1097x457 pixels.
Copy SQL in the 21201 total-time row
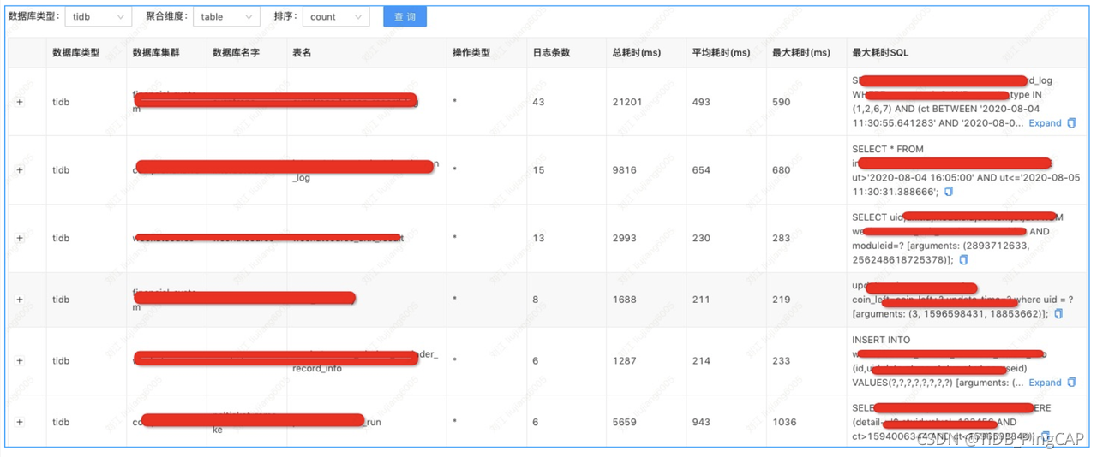coord(1071,123)
